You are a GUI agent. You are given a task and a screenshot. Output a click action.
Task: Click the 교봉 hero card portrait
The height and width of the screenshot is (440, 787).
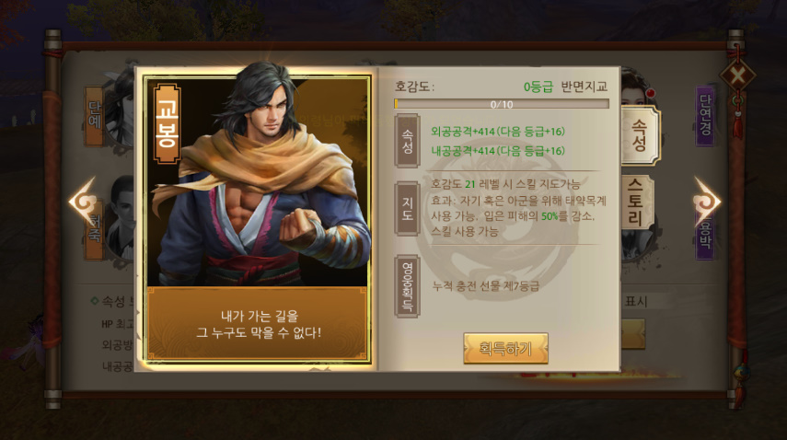click(258, 181)
